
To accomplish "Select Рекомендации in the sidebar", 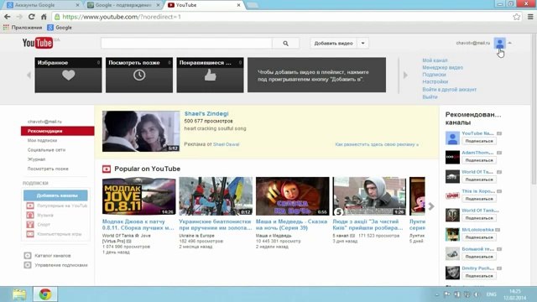I will click(58, 131).
